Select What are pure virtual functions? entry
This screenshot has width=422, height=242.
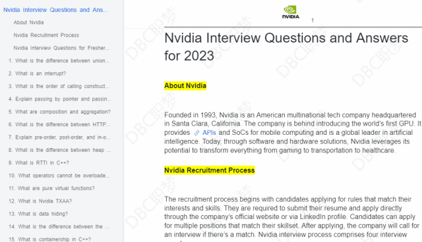click(x=51, y=188)
